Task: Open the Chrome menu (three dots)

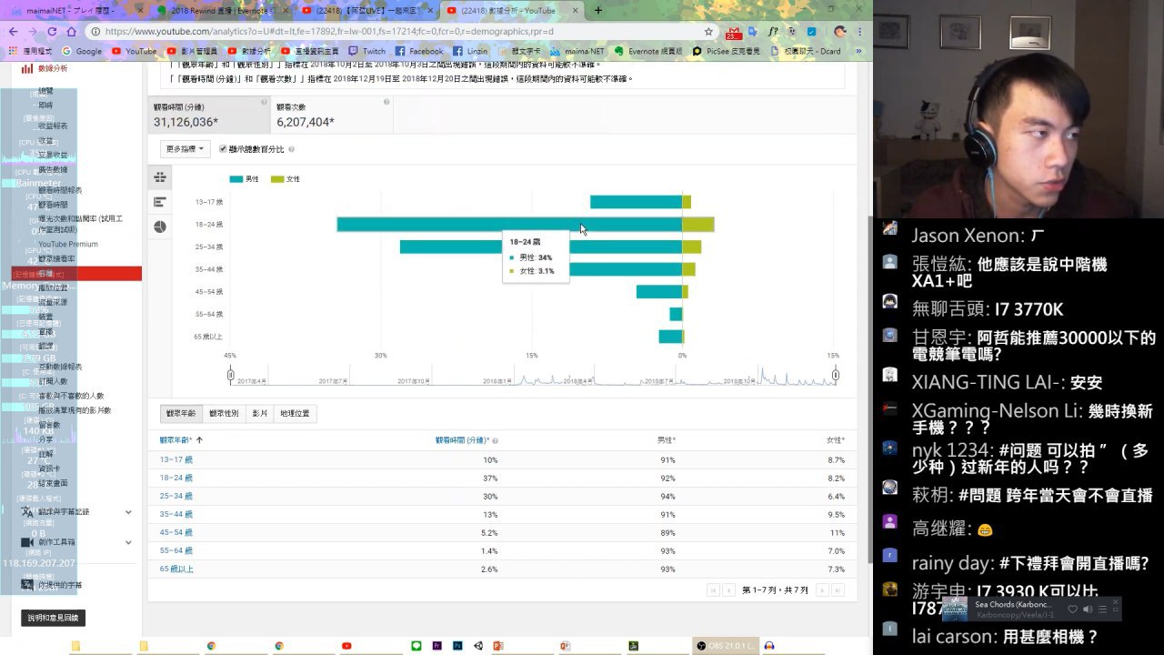Action: pyautogui.click(x=860, y=31)
